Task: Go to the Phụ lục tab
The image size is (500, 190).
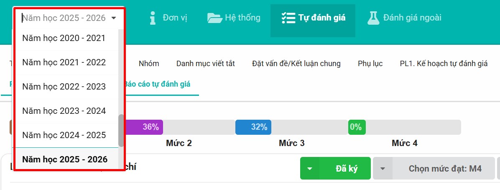Action: coord(370,64)
